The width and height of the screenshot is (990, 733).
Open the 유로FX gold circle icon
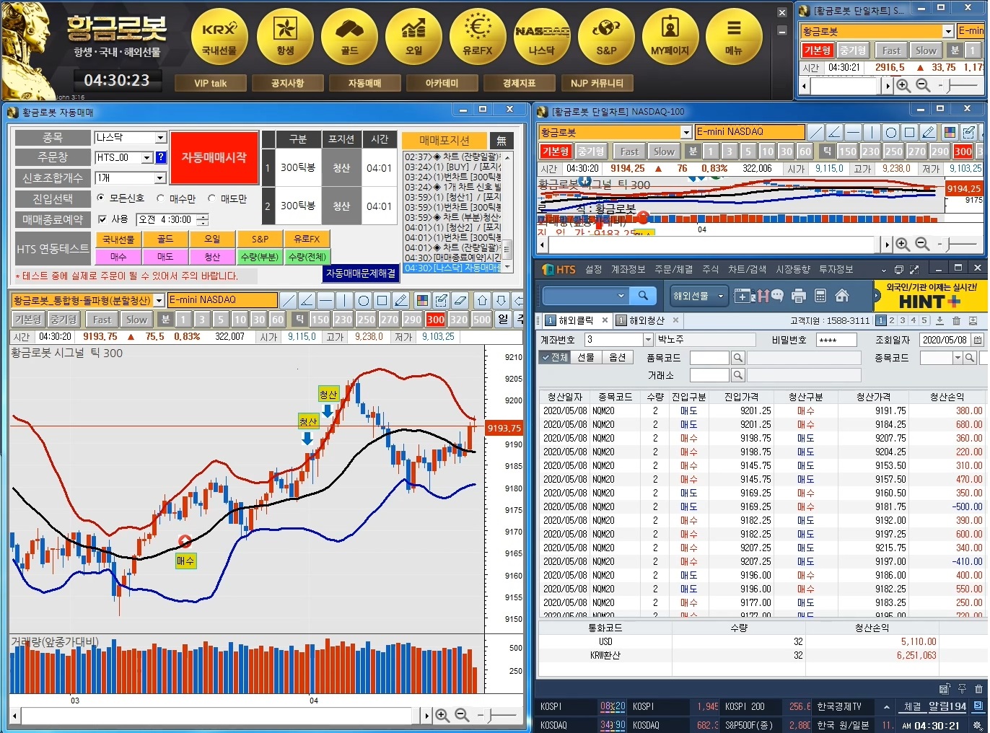478,37
